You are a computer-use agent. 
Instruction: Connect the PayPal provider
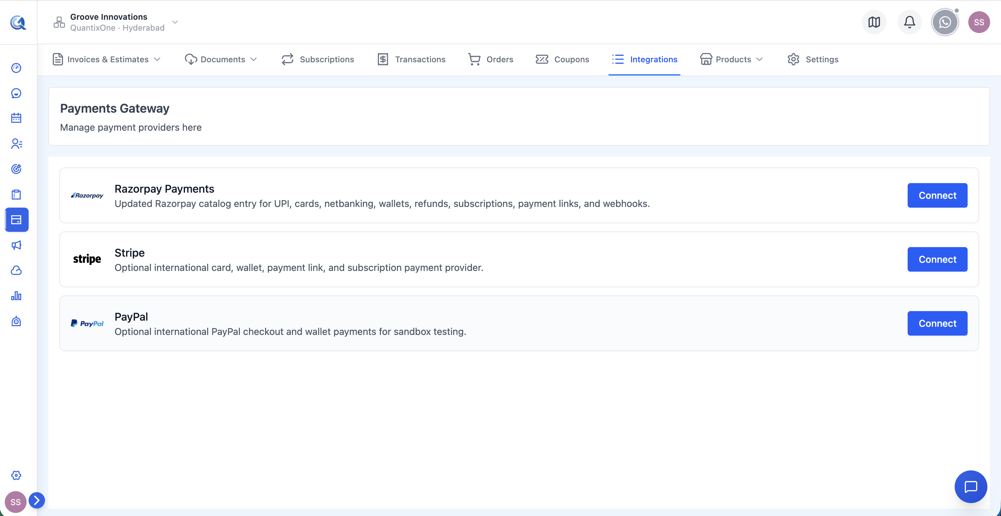pos(937,323)
